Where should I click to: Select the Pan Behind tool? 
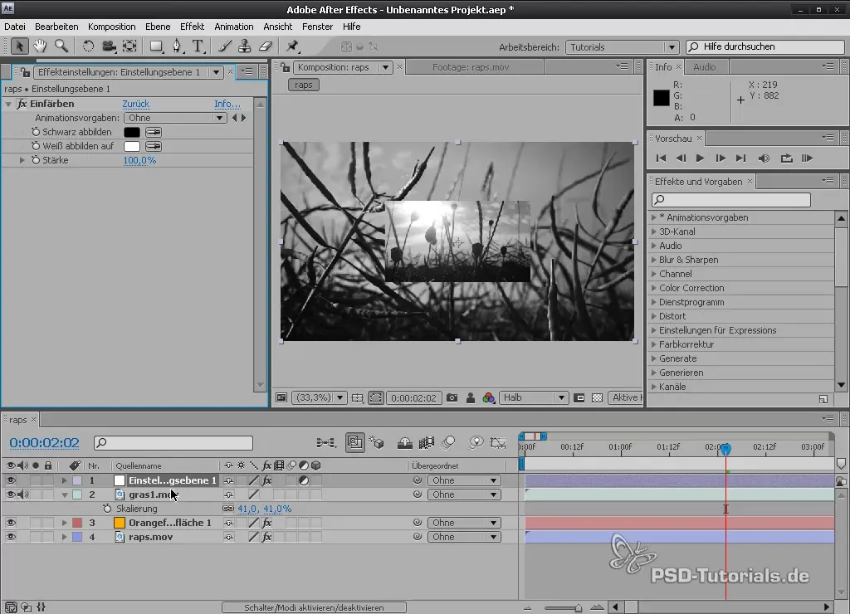tap(129, 46)
